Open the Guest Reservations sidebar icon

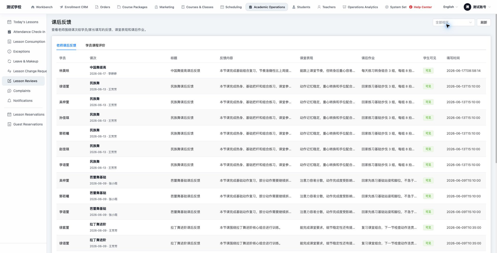point(9,124)
